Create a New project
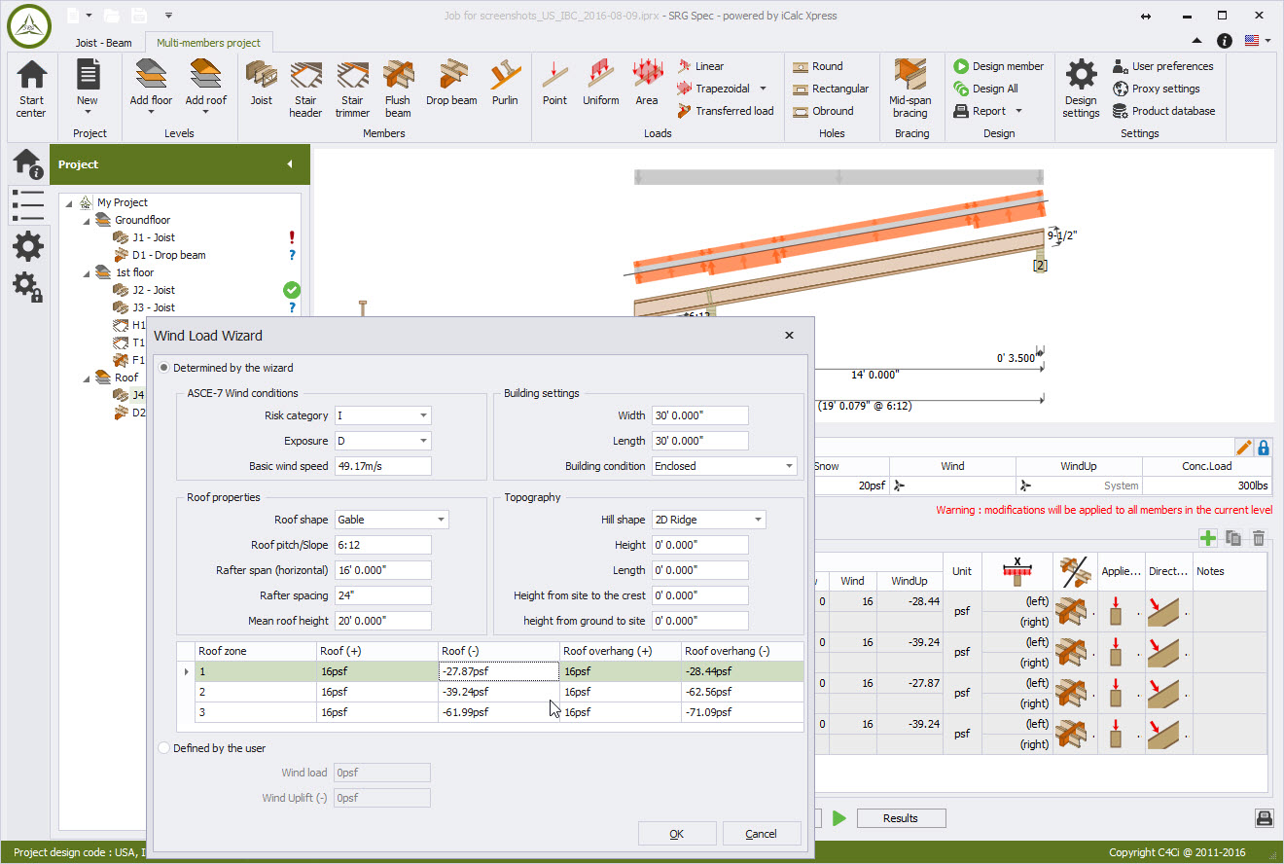 pyautogui.click(x=88, y=86)
